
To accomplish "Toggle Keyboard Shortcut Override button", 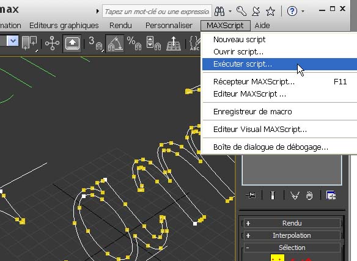I will click(x=72, y=43).
